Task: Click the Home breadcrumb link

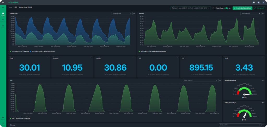Action: (x=10, y=7)
